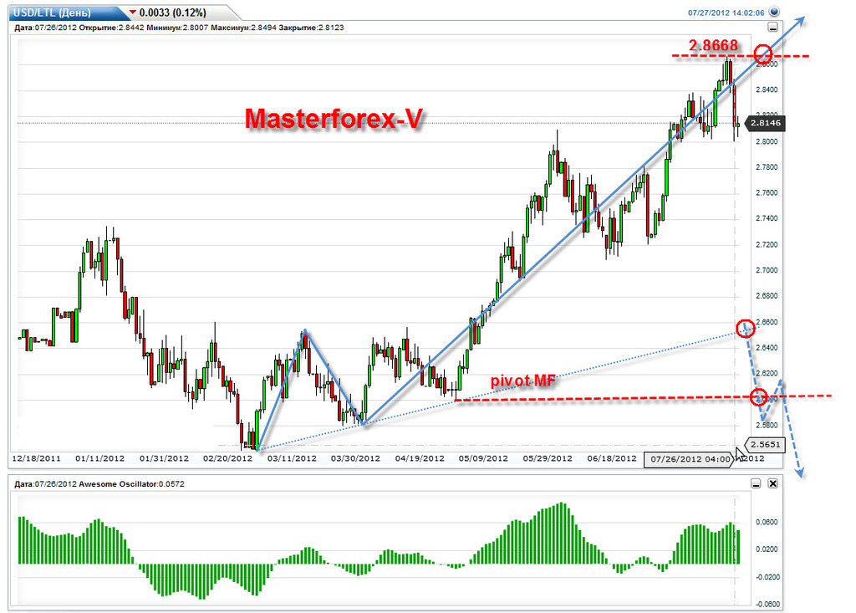Click the 2.6400 price axis label
The image size is (856, 613).
(x=767, y=348)
